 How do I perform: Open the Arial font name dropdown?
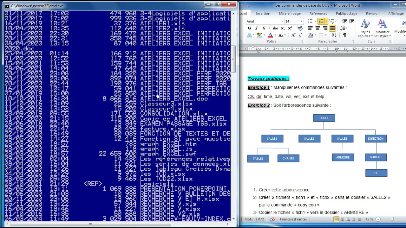pyautogui.click(x=282, y=21)
